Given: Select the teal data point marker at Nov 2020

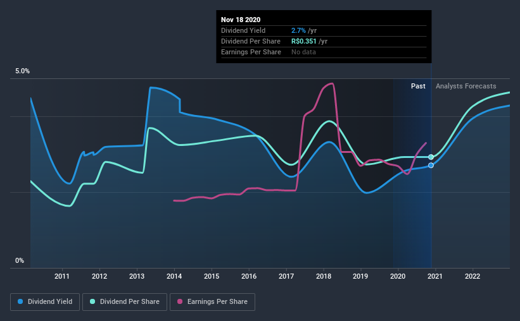Looking at the screenshot, I should click(x=431, y=157).
